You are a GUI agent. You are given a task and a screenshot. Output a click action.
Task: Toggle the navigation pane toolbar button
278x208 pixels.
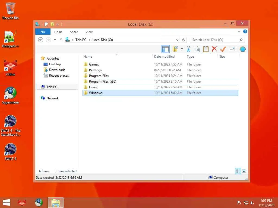point(165,49)
